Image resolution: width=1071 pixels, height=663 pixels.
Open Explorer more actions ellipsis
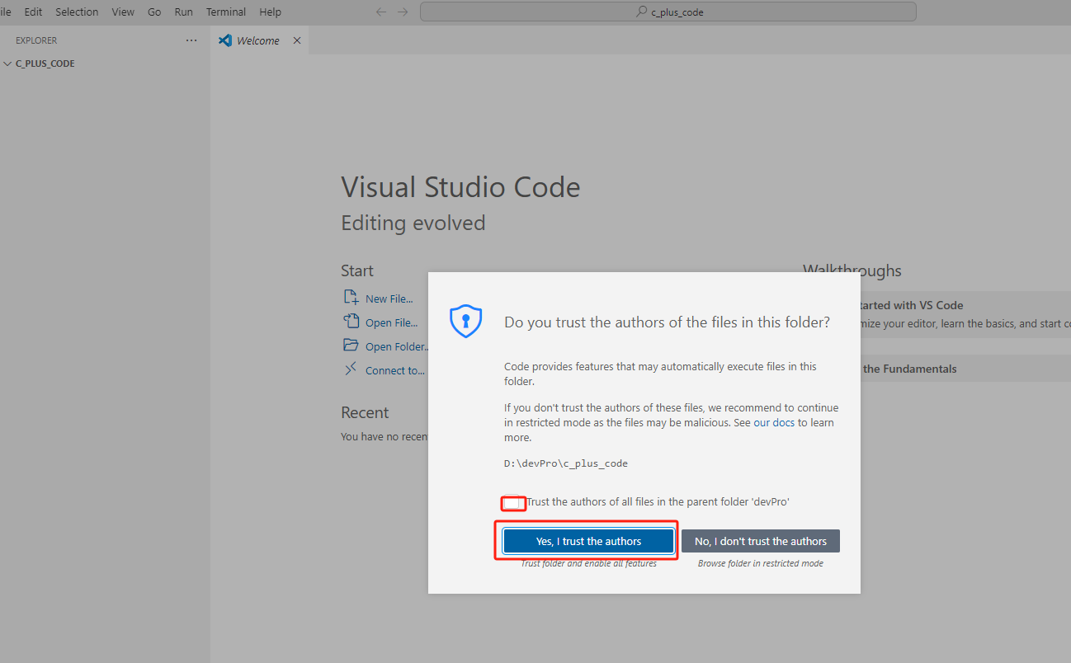click(x=191, y=40)
